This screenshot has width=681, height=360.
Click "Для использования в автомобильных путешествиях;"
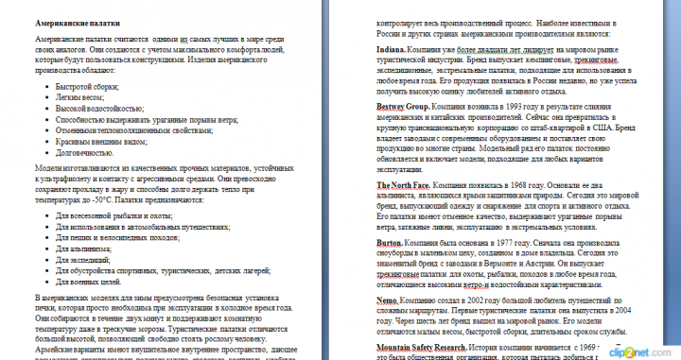coord(143,227)
